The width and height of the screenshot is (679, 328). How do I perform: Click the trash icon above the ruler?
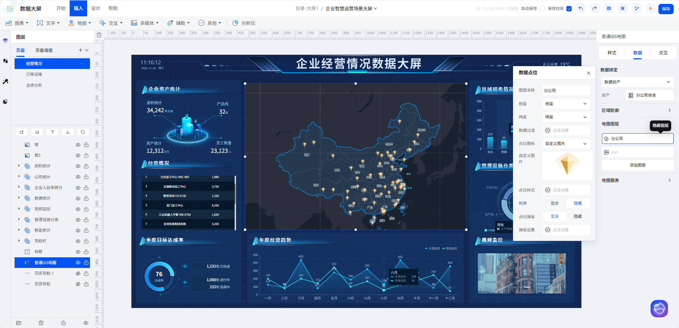(x=99, y=35)
